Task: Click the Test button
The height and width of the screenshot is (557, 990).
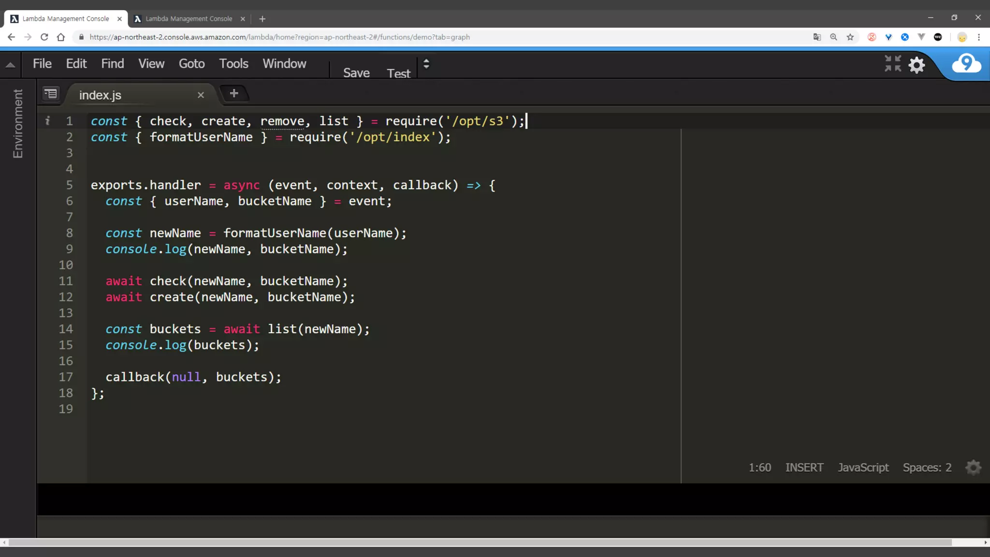Action: [x=398, y=73]
